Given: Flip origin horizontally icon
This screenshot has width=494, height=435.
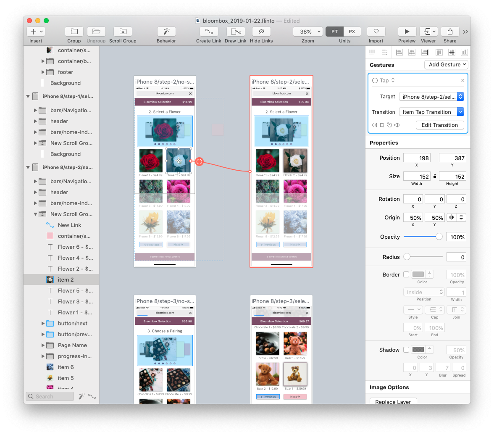Looking at the screenshot, I should 452,218.
